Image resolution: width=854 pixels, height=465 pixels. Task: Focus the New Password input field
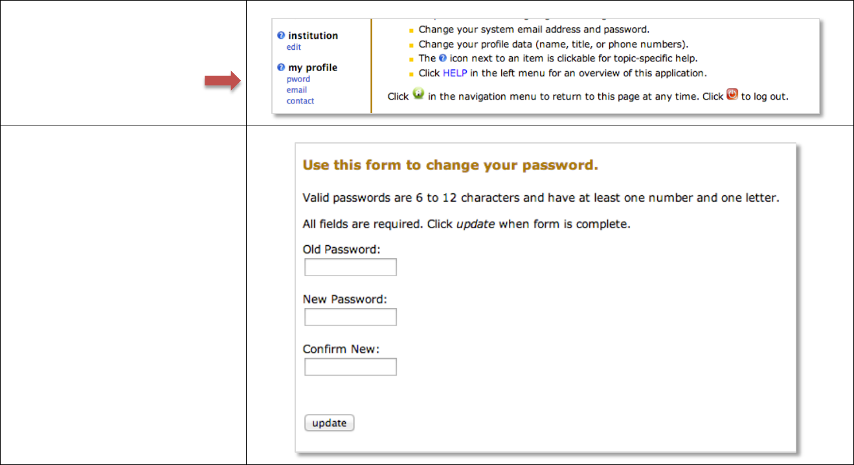[x=350, y=317]
